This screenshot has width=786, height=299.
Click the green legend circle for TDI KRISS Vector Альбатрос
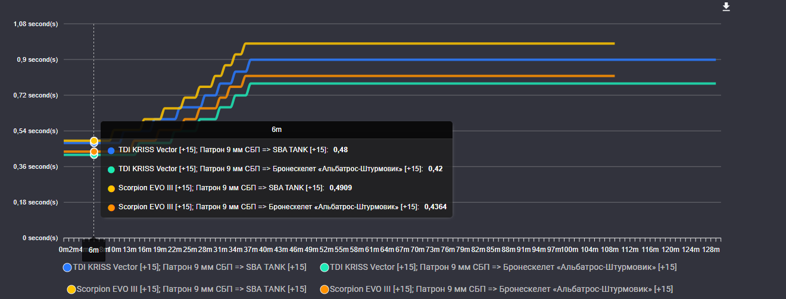tap(325, 267)
